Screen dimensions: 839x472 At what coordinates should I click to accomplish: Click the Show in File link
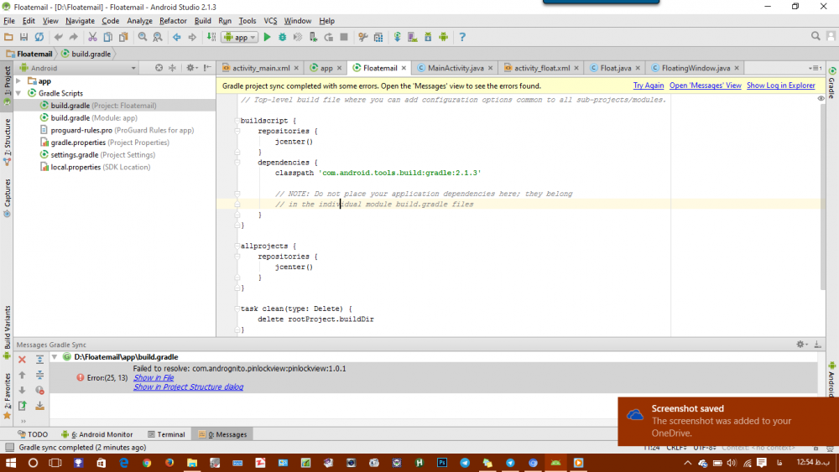[154, 378]
